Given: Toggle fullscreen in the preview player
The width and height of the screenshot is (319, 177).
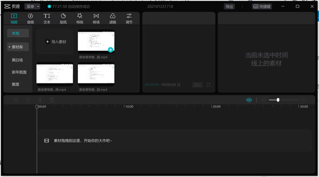Looking at the screenshot, I should [209, 84].
